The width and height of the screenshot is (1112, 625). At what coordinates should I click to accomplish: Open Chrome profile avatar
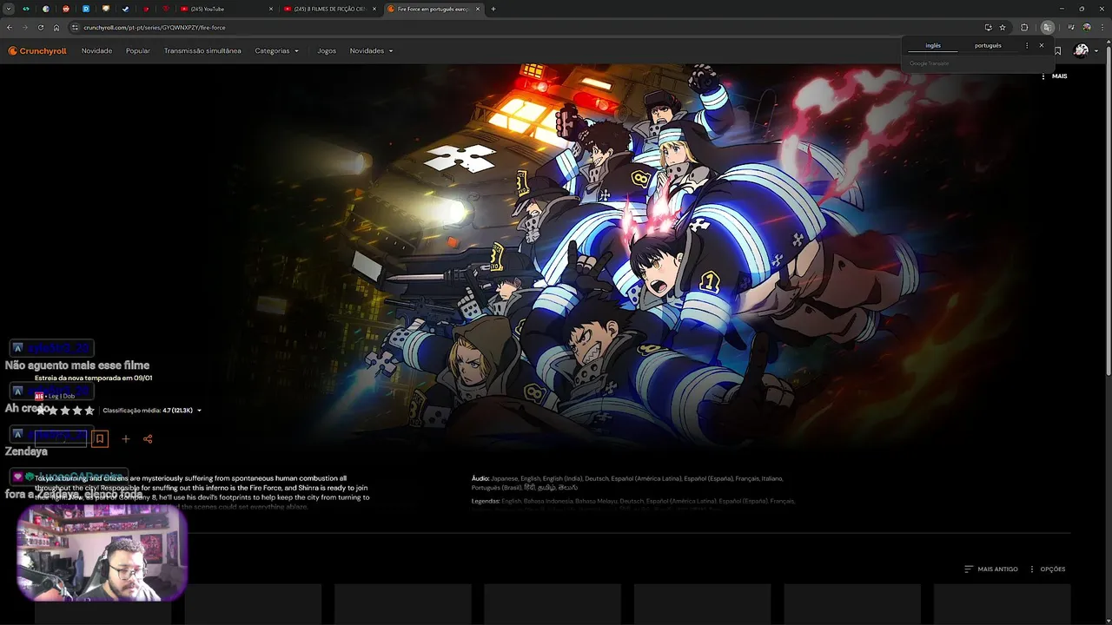(x=1086, y=27)
